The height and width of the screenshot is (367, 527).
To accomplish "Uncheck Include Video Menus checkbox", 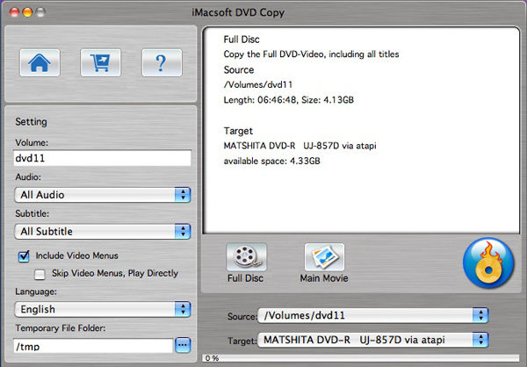I will tap(24, 256).
